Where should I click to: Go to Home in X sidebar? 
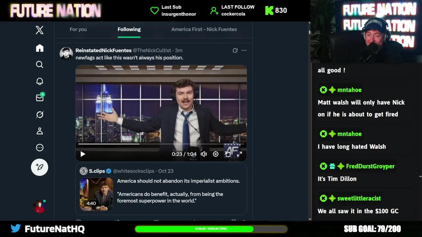[x=40, y=48]
